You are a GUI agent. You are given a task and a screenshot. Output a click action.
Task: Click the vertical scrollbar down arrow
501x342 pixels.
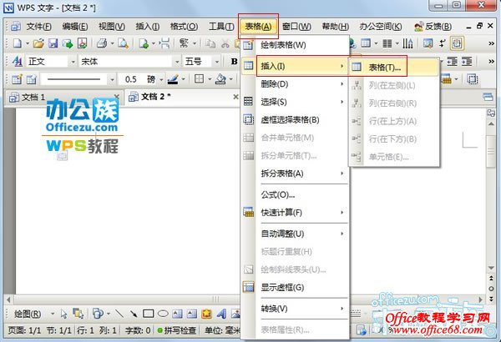(x=491, y=268)
